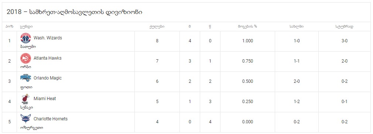Select the 1.000 win percentage cell

click(x=247, y=41)
